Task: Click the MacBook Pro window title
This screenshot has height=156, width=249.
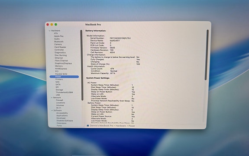Action: point(93,25)
